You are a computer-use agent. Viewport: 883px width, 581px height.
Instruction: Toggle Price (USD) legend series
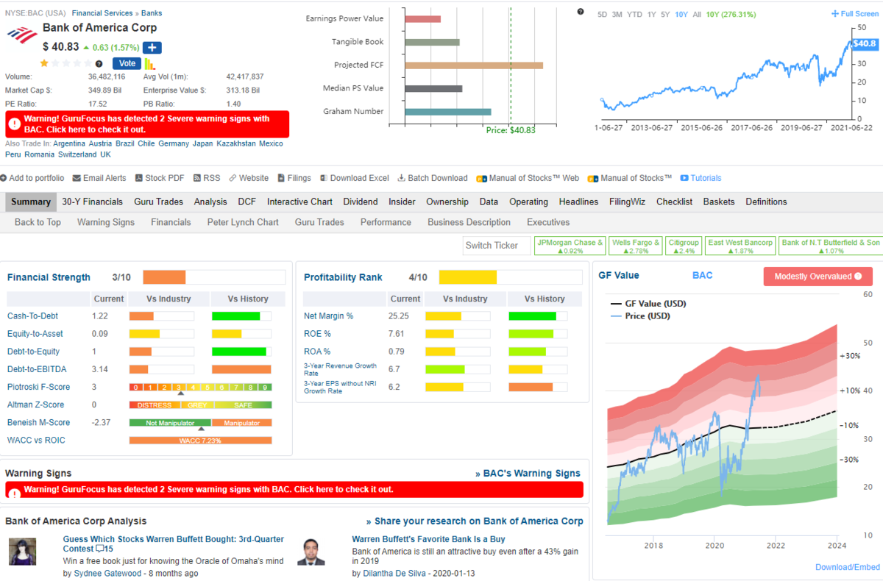click(641, 316)
